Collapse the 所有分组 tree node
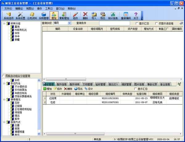The image size is (185, 142). tap(4, 23)
